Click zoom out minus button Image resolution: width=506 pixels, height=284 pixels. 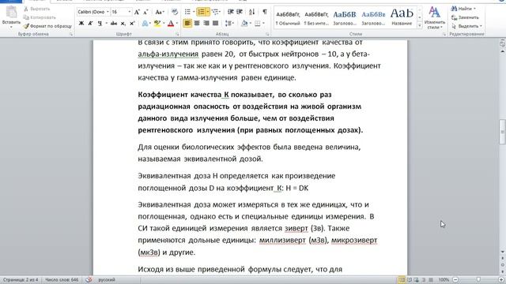[455, 280]
